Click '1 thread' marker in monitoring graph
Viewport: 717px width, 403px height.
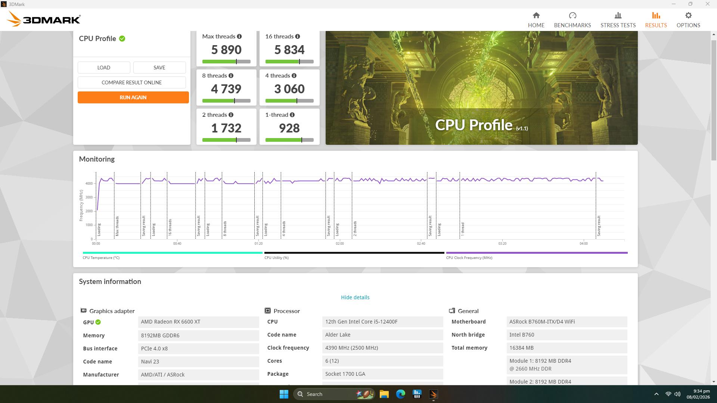pos(463,229)
